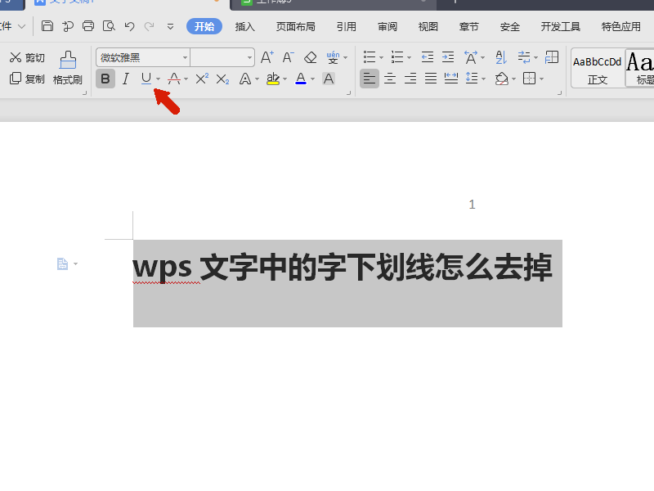This screenshot has height=491, width=654.
Task: Select the 正文 style
Action: [x=598, y=68]
